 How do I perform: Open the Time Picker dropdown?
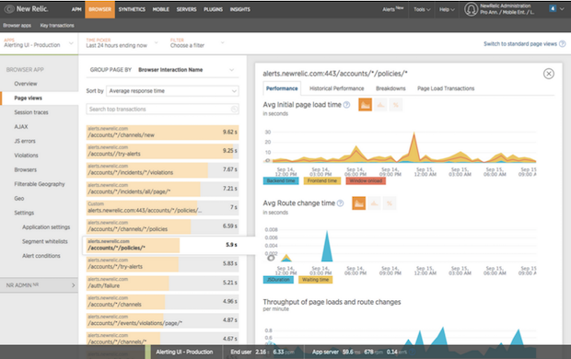pos(122,43)
